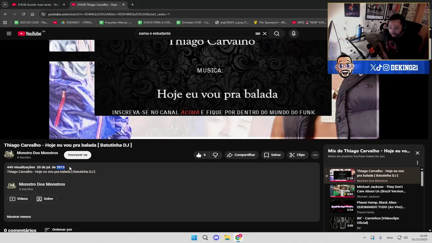Select the Thiago Carvalho video tab
432x243 pixels.
click(x=98, y=5)
